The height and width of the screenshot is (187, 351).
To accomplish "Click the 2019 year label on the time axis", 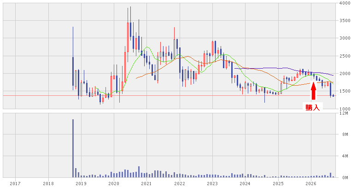I will [x=81, y=184].
